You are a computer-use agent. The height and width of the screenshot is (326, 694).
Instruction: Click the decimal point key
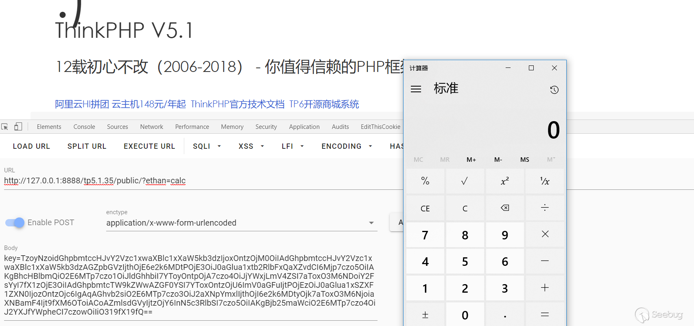click(x=504, y=314)
